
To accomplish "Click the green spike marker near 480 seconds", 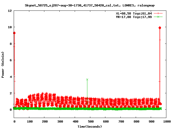I will tap(87, 80).
